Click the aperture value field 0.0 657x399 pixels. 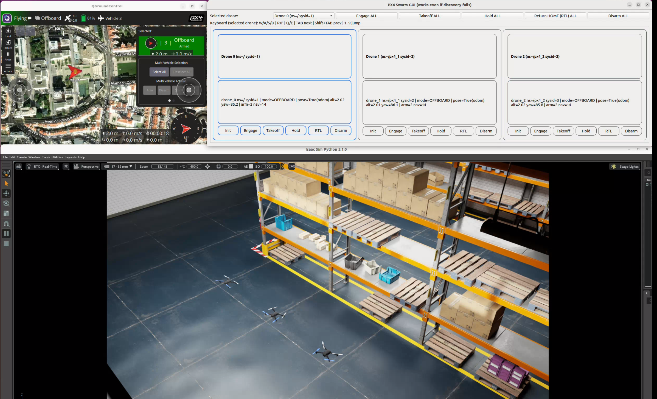tap(230, 167)
